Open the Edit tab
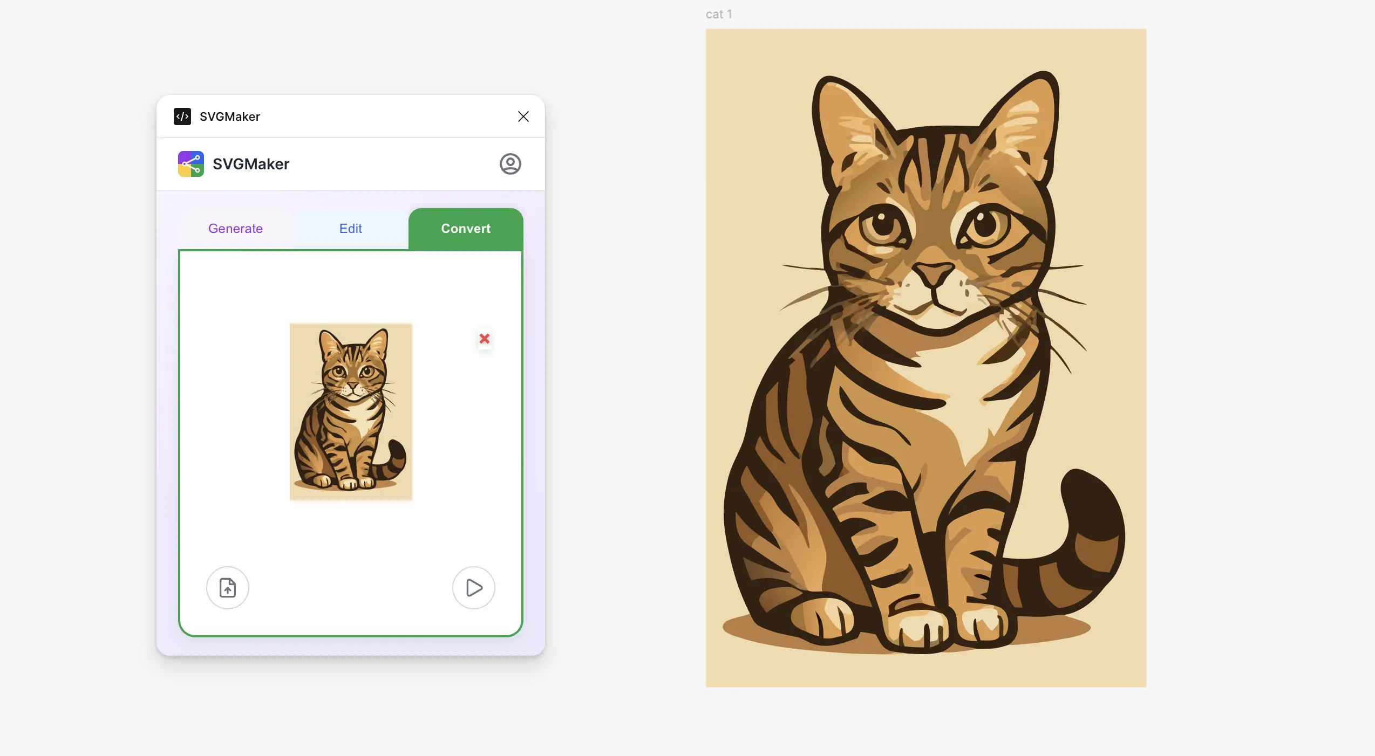1375x756 pixels. [350, 229]
